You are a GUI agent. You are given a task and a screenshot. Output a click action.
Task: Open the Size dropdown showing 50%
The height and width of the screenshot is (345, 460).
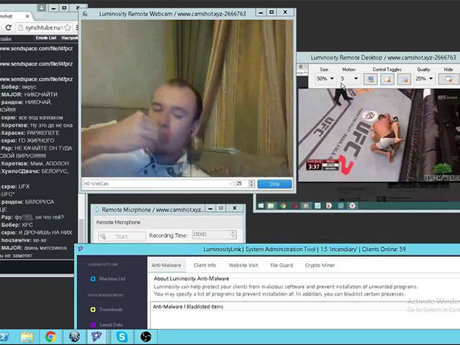point(326,78)
